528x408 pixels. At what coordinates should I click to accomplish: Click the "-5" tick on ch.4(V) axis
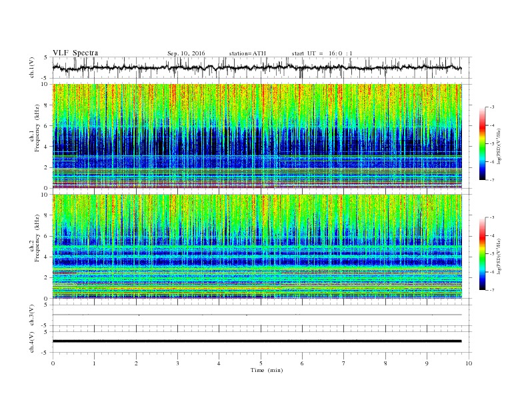pyautogui.click(x=45, y=353)
